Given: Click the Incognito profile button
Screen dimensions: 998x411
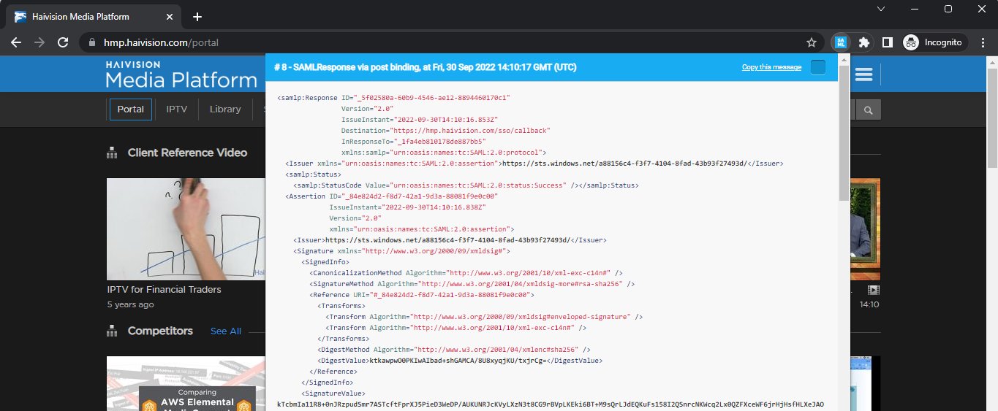Looking at the screenshot, I should tap(935, 42).
